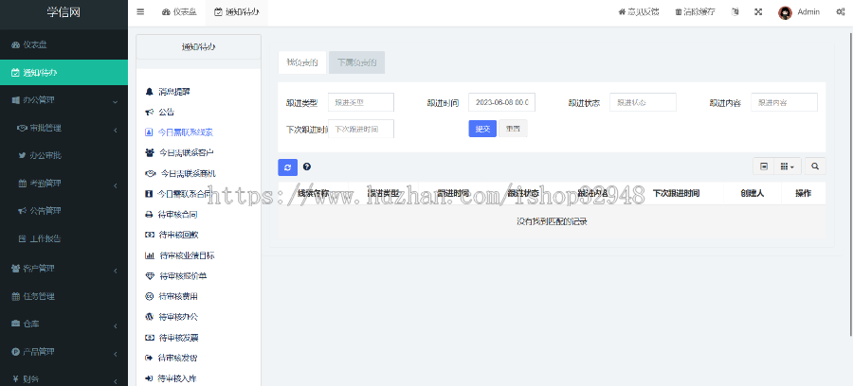Select 通知待办 in the dark sidebar
This screenshot has width=853, height=386.
pyautogui.click(x=64, y=72)
